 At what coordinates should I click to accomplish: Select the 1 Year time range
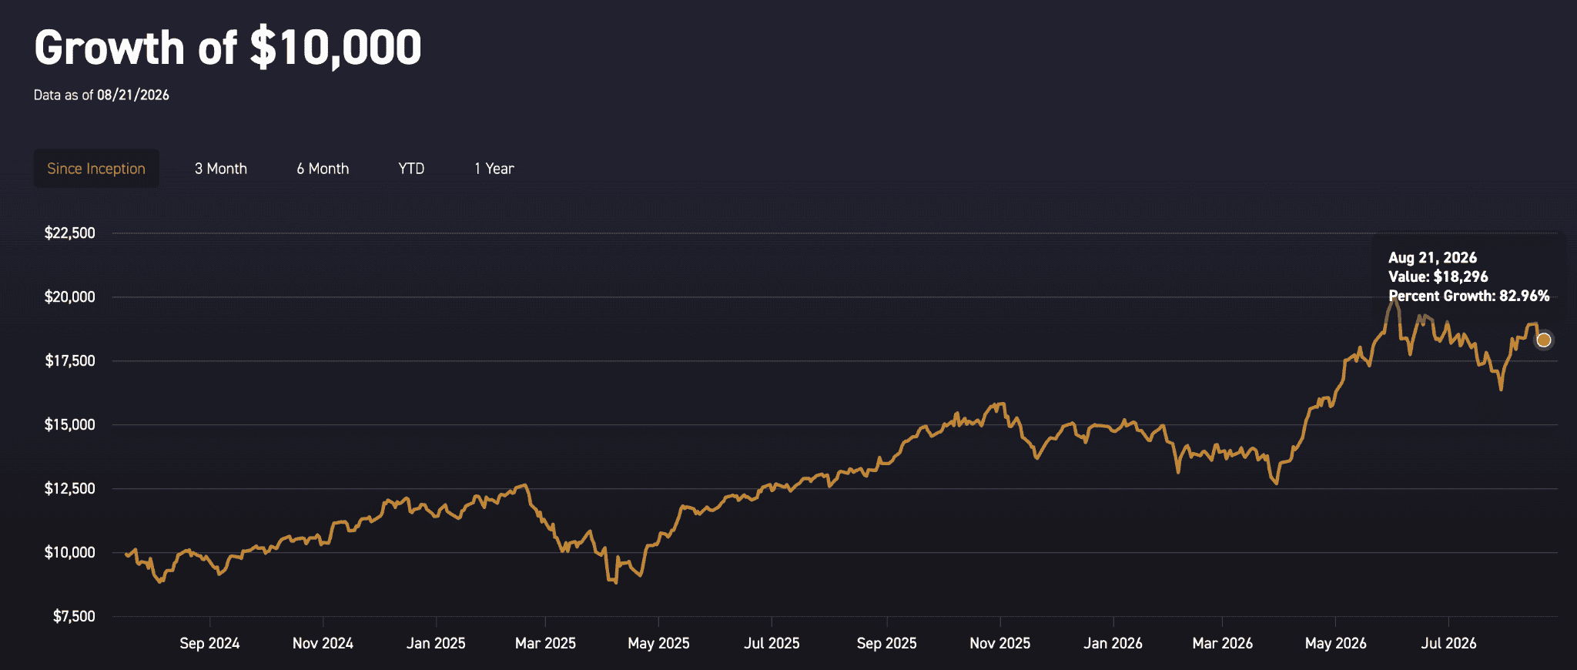[x=494, y=169]
